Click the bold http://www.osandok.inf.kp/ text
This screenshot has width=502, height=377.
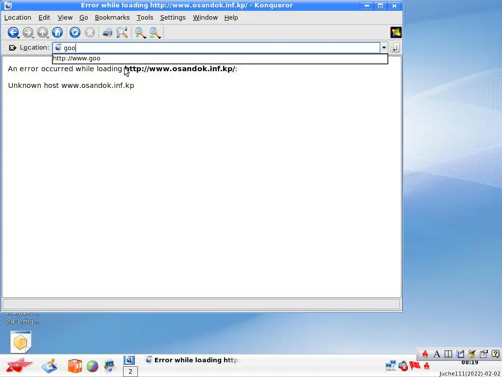[x=179, y=69]
